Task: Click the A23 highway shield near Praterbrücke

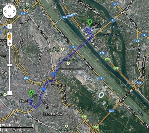Action: click(x=139, y=83)
